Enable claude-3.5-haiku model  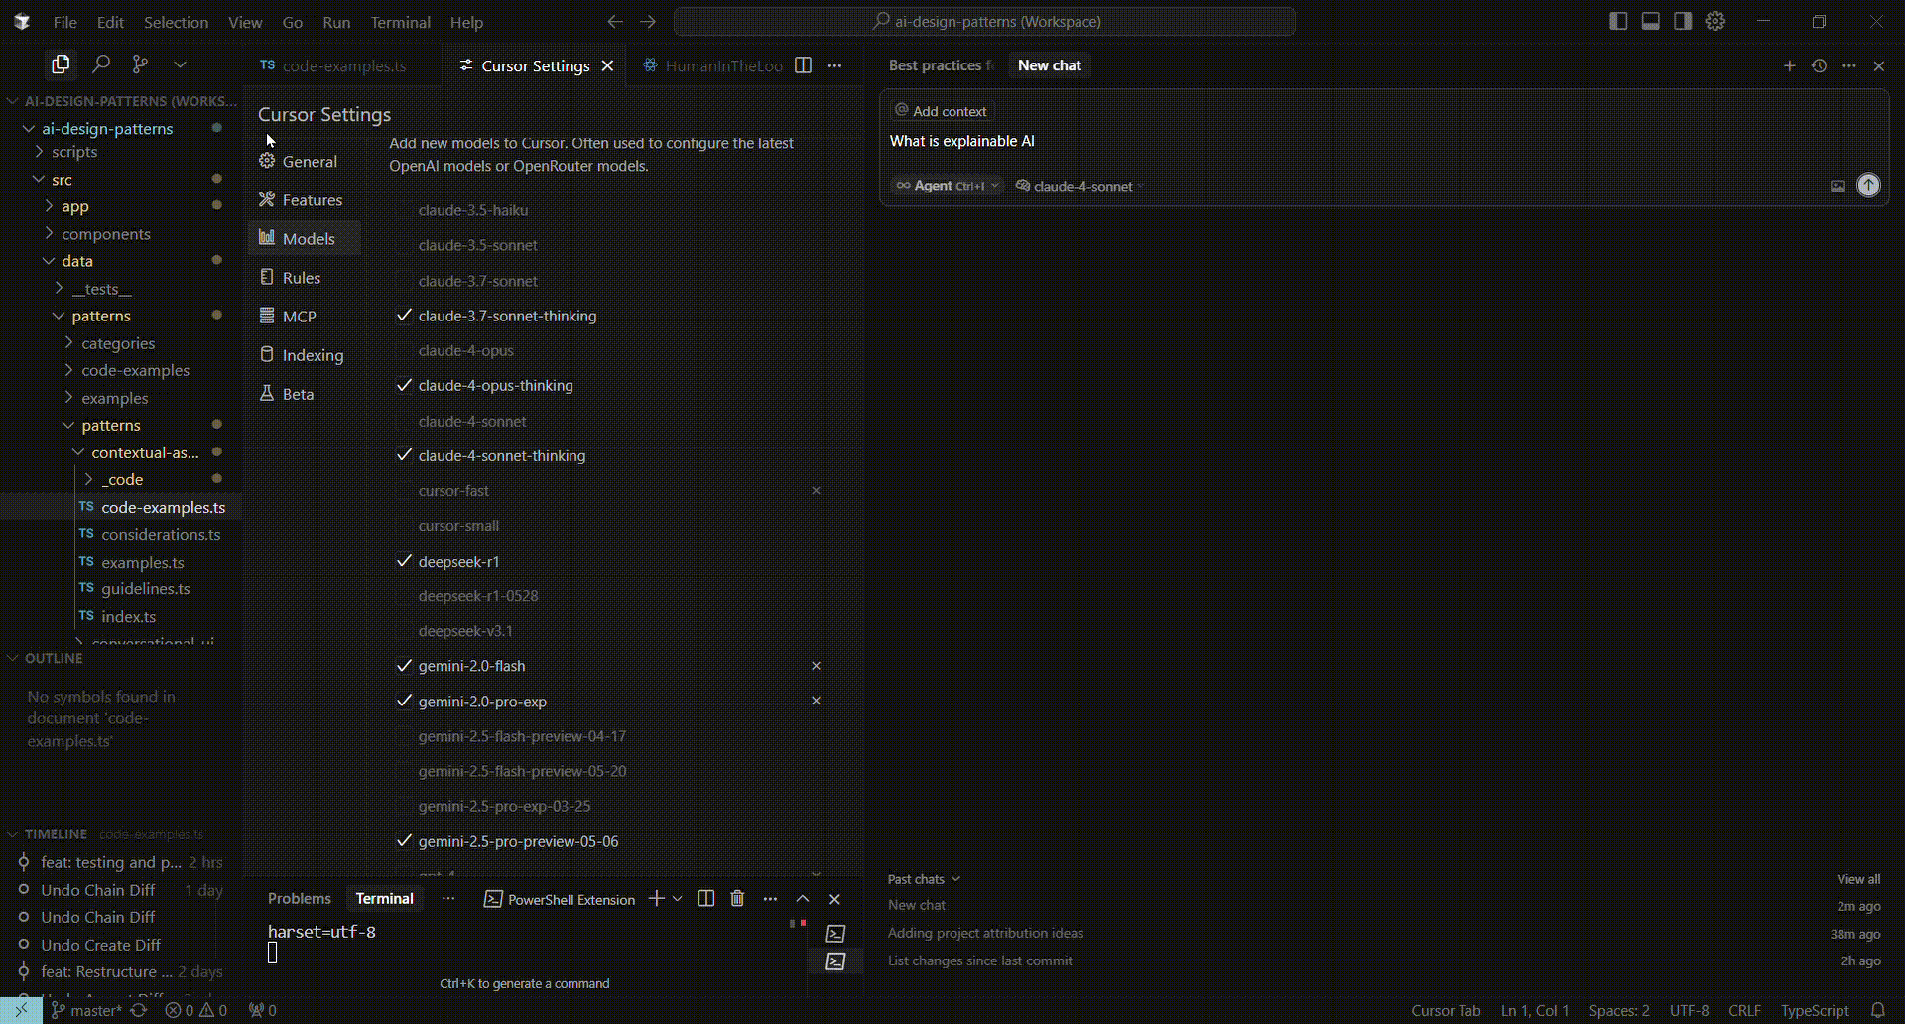point(404,210)
